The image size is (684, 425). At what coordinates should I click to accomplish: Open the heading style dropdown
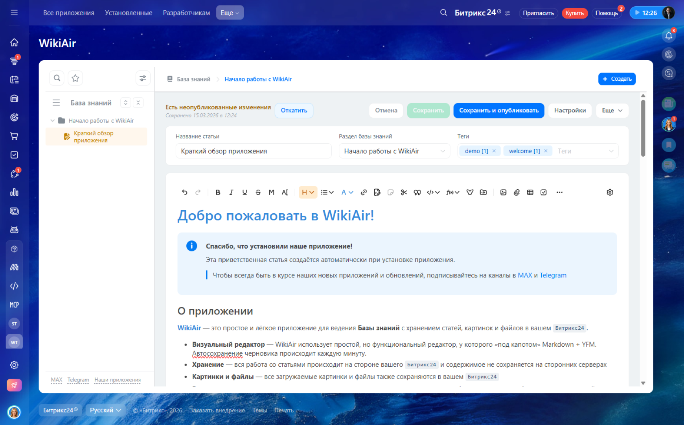pos(308,192)
